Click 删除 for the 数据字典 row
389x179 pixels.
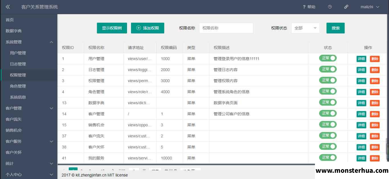coord(375,103)
